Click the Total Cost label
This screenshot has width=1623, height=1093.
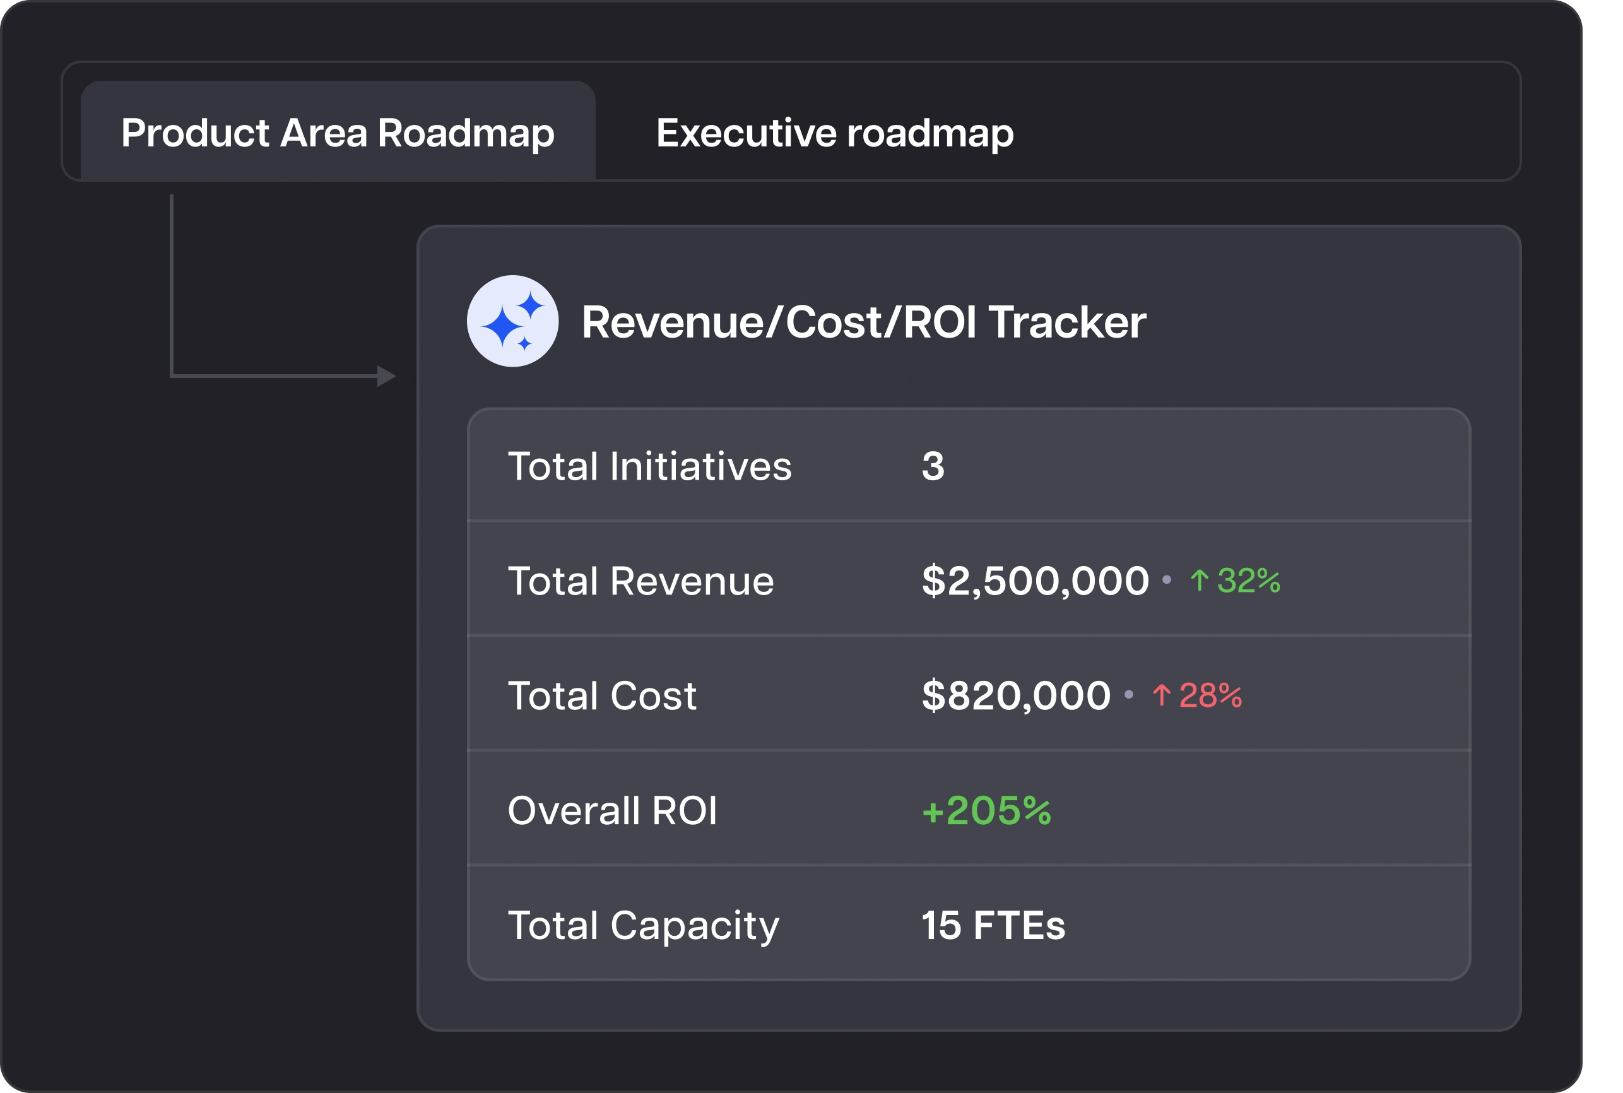pyautogui.click(x=601, y=695)
